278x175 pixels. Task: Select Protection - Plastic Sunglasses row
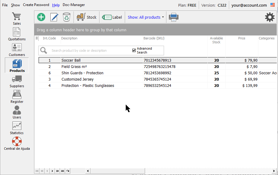coord(158,86)
